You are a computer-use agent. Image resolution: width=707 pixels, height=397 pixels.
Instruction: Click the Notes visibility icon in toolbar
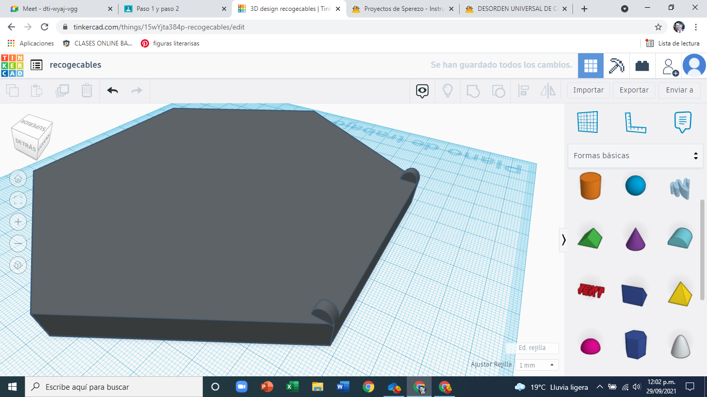[x=422, y=91]
